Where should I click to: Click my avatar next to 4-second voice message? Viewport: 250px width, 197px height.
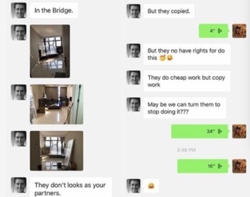239,31
